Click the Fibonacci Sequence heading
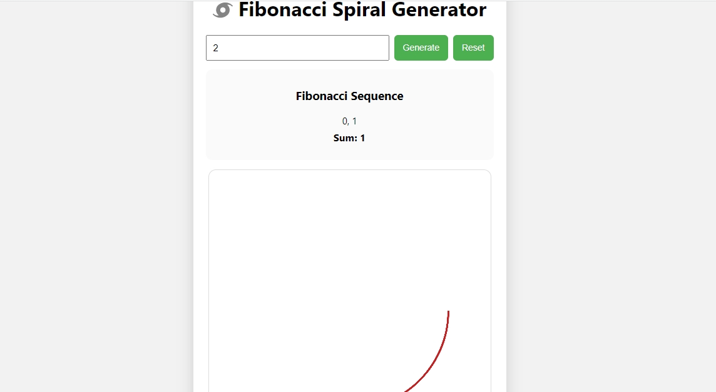The image size is (716, 392). (x=349, y=96)
